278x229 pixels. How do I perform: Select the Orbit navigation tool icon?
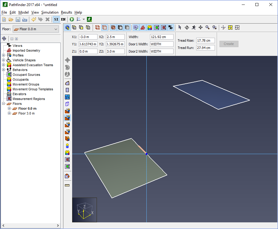[187, 27]
